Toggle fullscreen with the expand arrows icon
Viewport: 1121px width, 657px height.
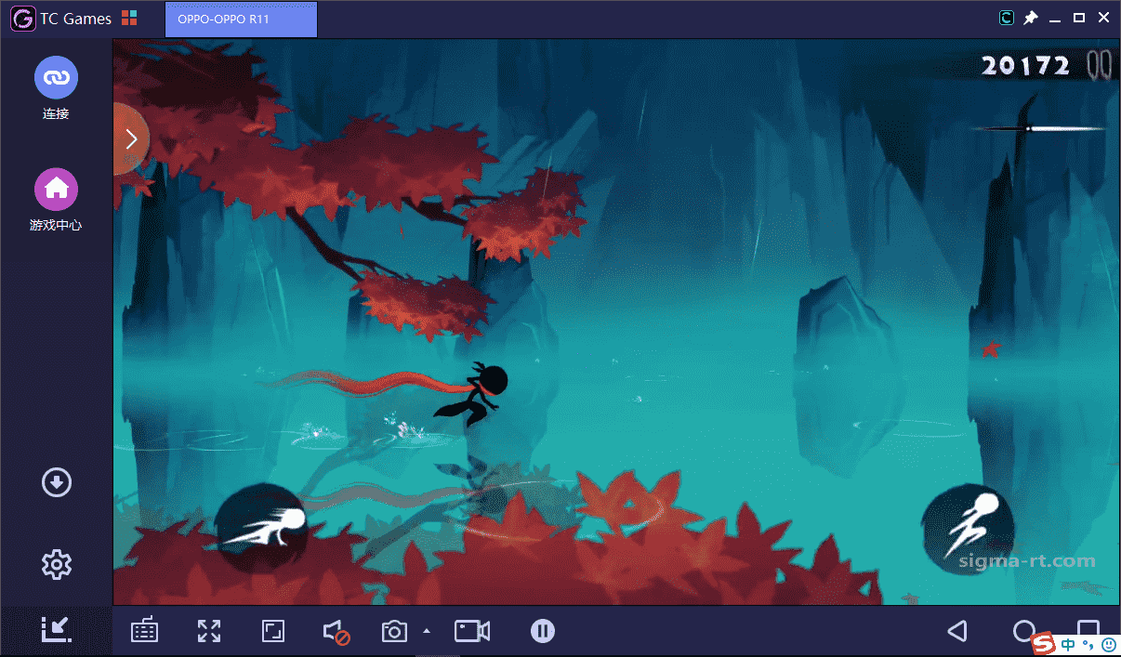click(x=209, y=631)
